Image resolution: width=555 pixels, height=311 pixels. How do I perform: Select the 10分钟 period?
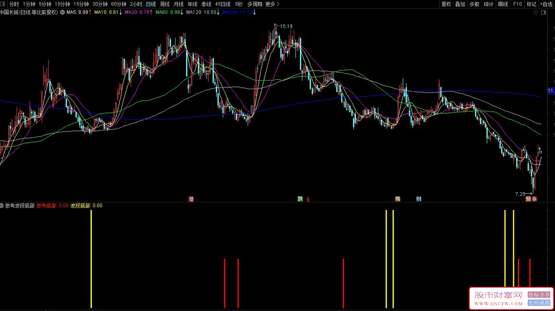[62, 4]
